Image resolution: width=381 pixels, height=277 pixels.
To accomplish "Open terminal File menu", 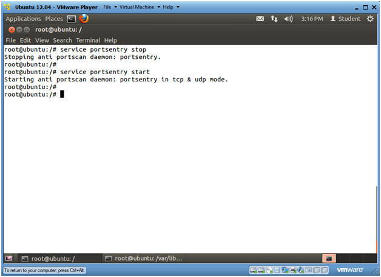I will tap(11, 40).
